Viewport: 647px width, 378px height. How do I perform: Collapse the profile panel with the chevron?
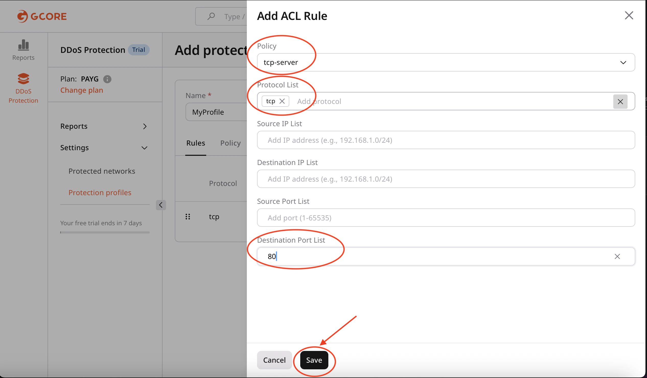[161, 205]
